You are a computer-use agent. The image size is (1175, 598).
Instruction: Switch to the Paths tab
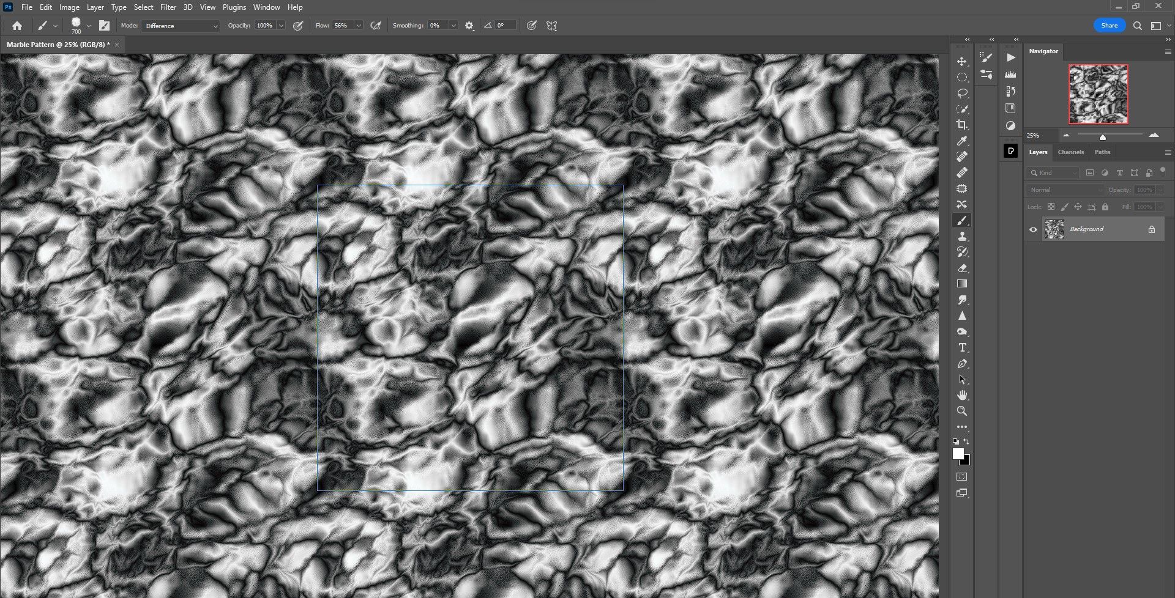click(1102, 152)
